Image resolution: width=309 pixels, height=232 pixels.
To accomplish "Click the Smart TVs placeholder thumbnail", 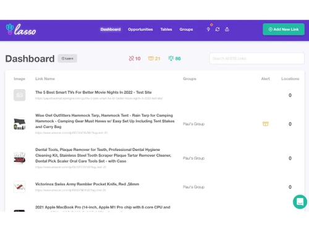I will [20, 95].
